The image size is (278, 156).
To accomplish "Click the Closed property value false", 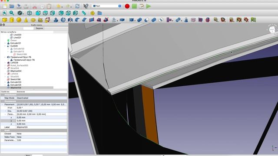I will pos(42,134).
